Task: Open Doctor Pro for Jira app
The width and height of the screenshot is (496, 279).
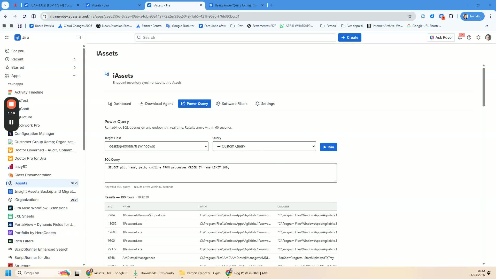Action: pos(30,158)
